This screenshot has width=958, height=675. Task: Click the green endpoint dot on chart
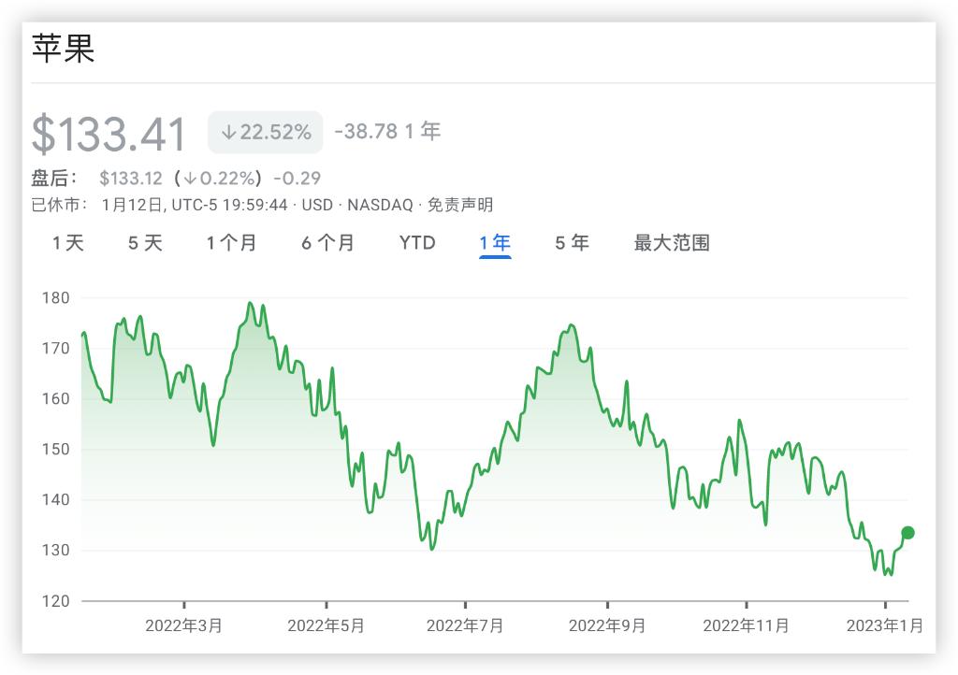[x=907, y=533]
